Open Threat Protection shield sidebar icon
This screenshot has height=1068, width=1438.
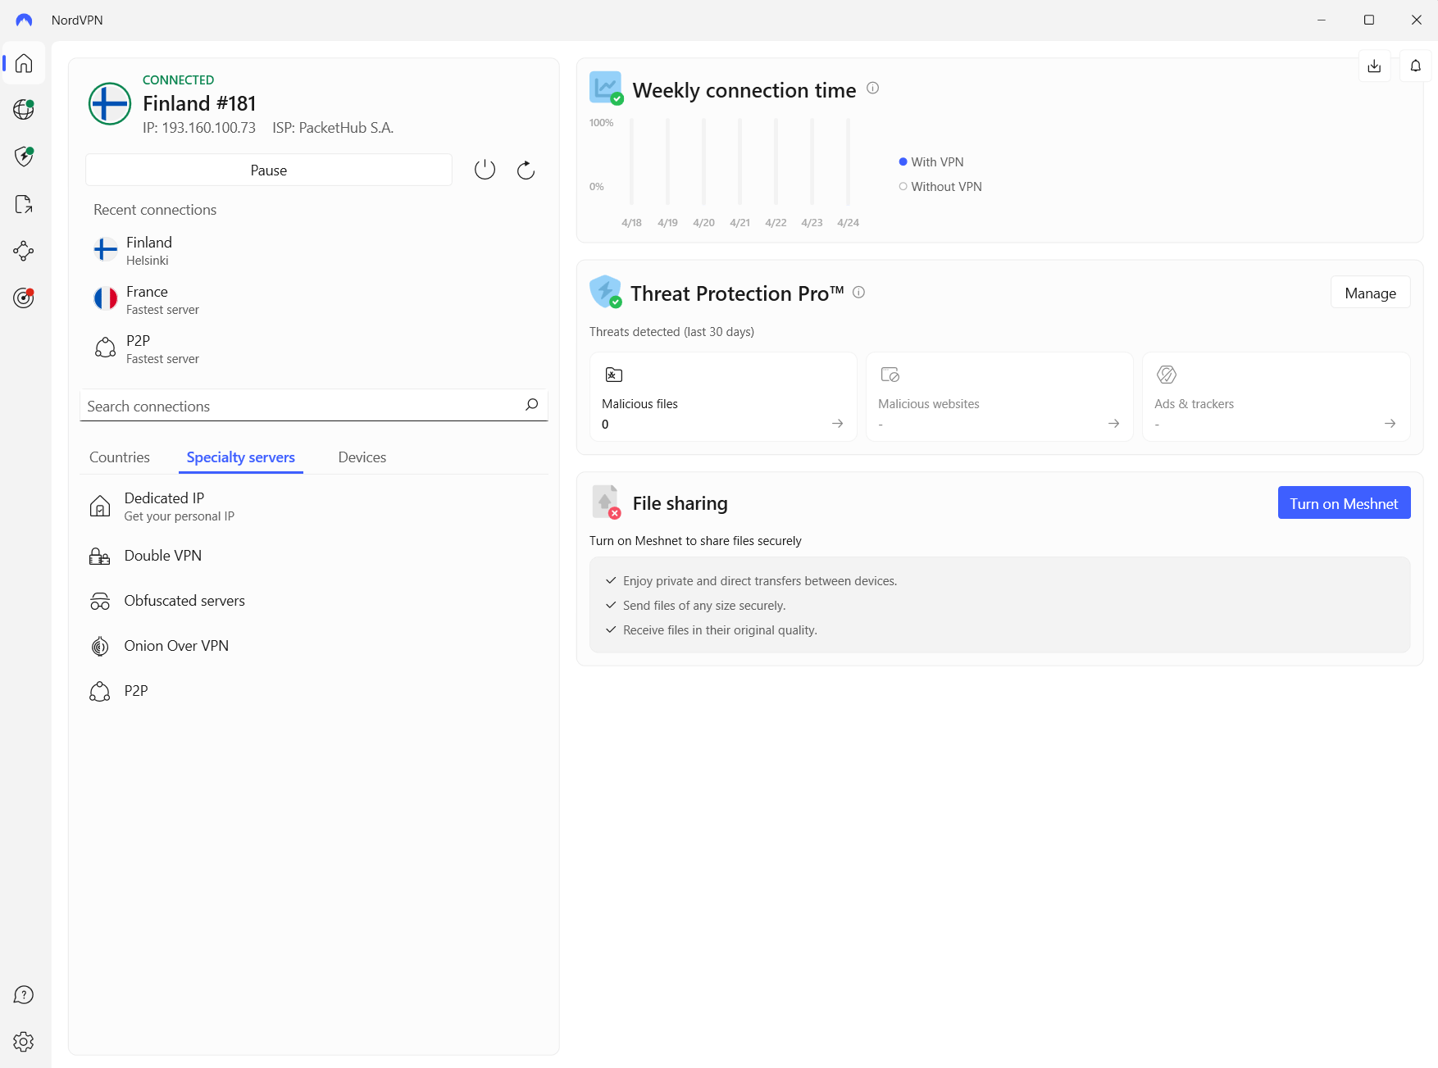click(24, 157)
